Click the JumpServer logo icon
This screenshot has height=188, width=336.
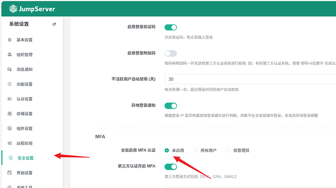pyautogui.click(x=13, y=9)
